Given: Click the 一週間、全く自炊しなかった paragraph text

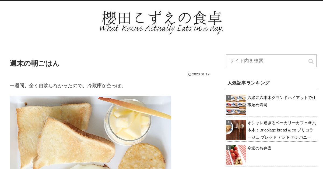Looking at the screenshot, I should [68, 86].
